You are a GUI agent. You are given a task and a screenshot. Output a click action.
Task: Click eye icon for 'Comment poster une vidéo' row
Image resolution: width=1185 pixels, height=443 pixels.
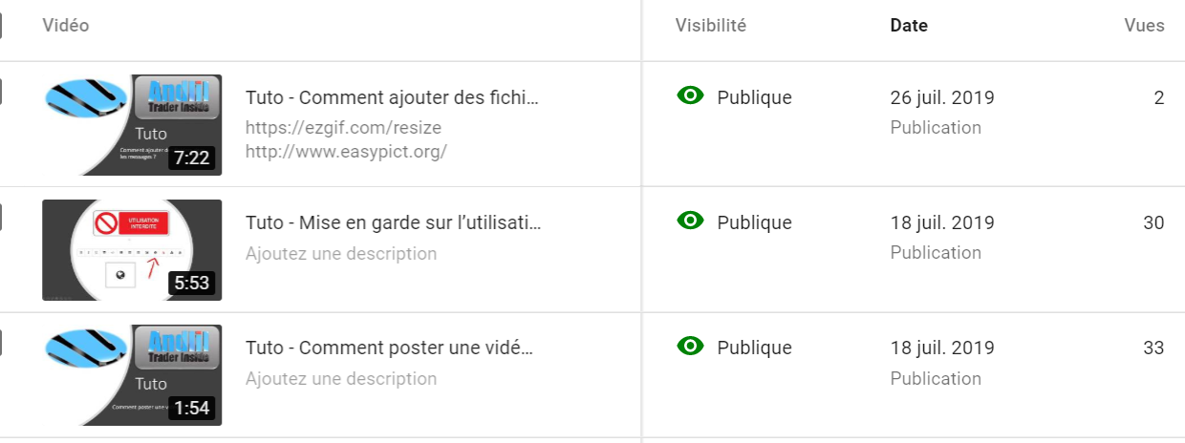pyautogui.click(x=690, y=346)
